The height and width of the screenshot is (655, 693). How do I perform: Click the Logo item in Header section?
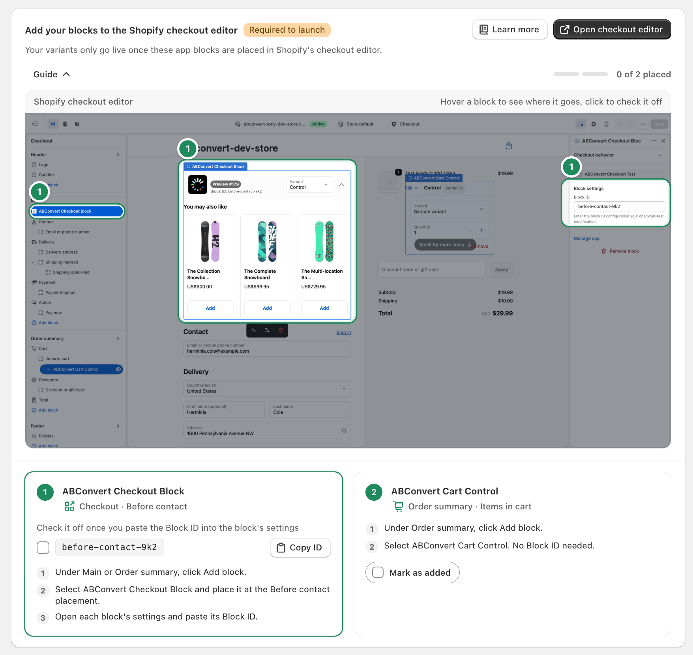[43, 165]
